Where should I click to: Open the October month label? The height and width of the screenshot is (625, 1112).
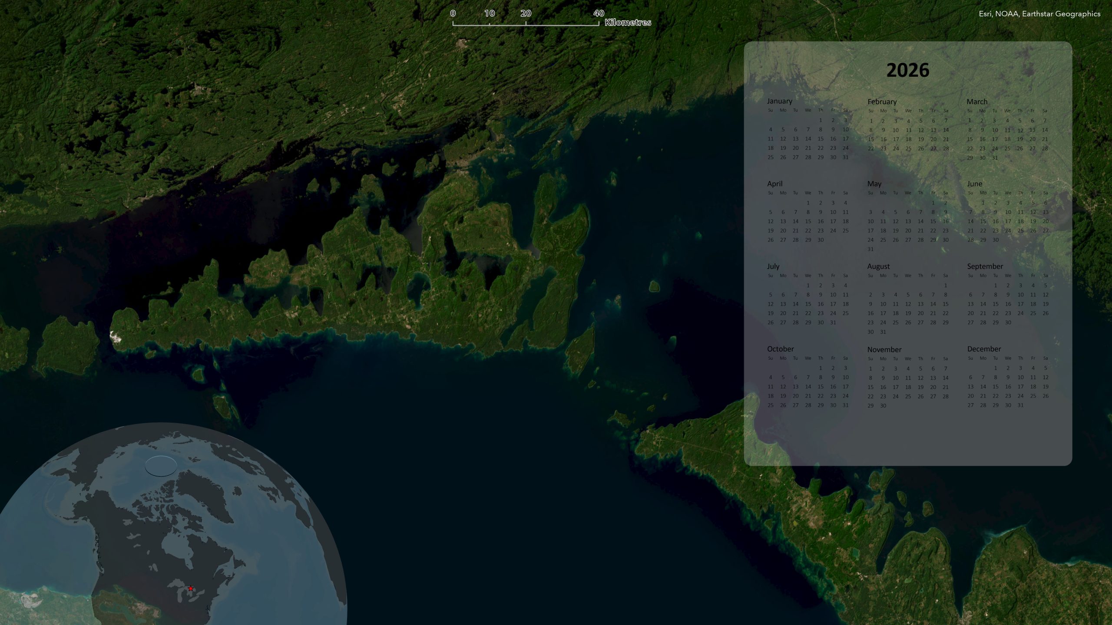780,349
